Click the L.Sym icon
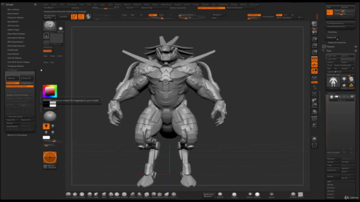This screenshot has height=202, width=360. point(314,78)
